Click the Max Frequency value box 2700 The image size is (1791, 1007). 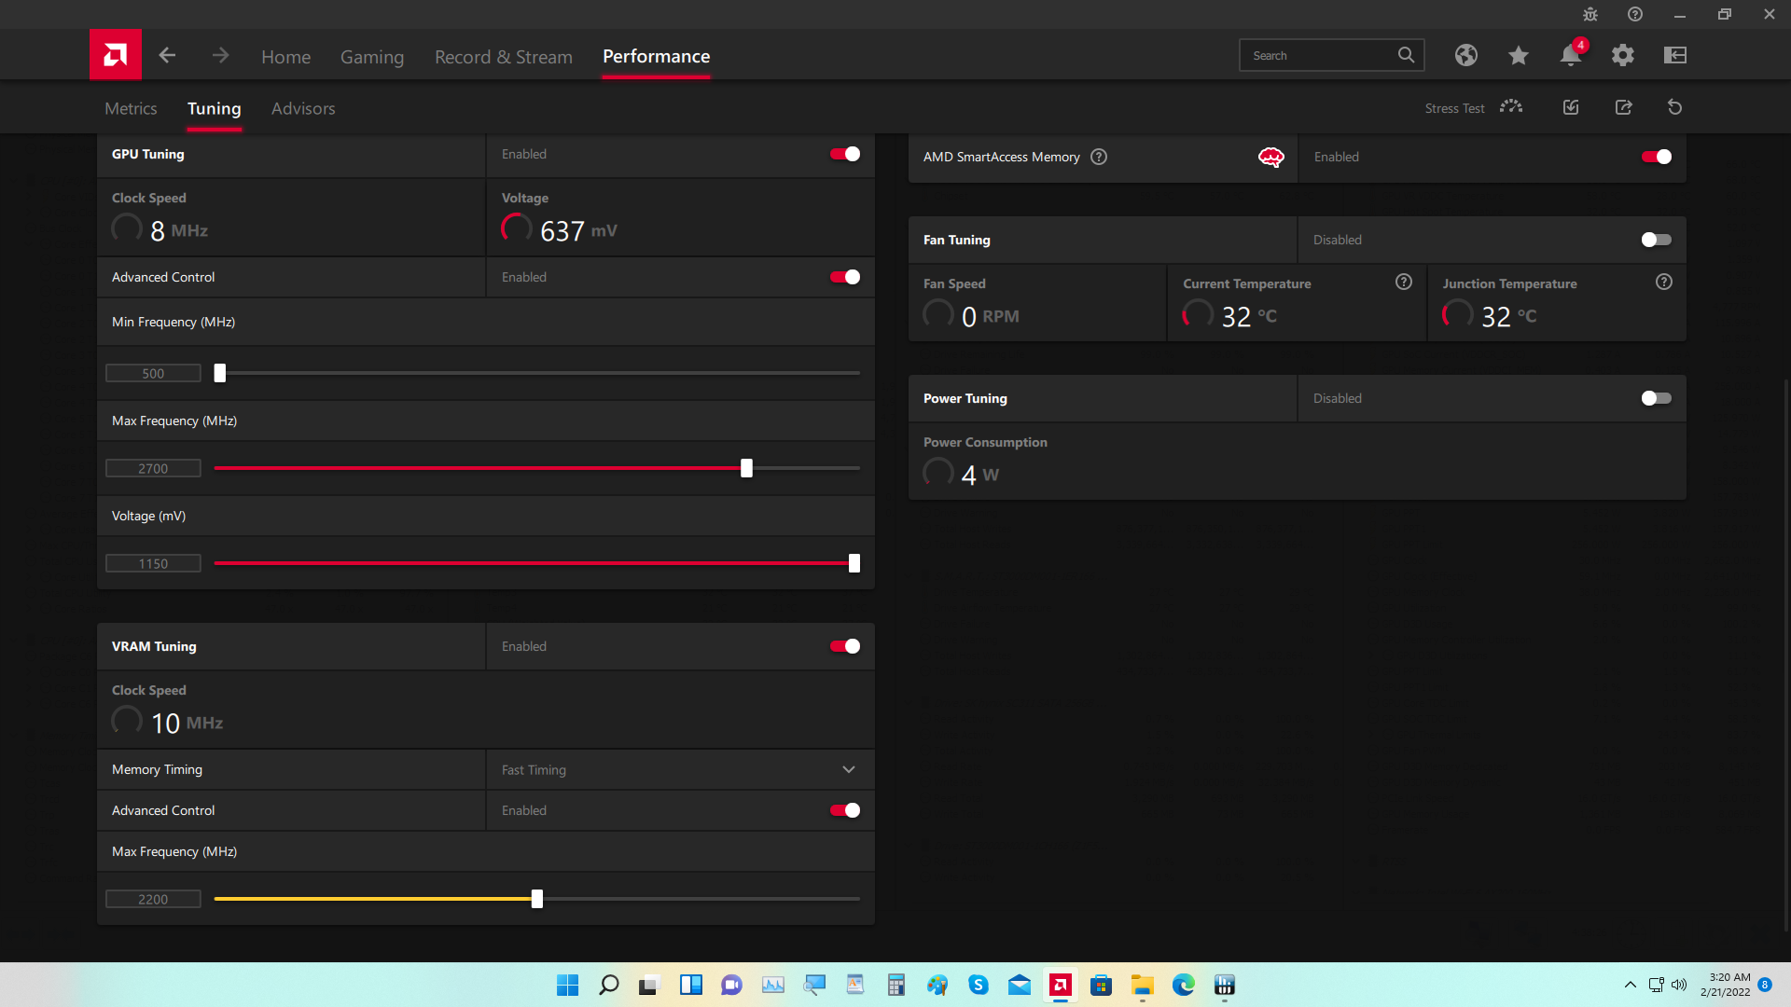[x=153, y=468]
